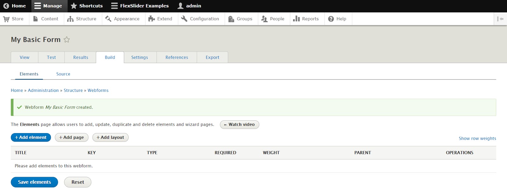Click the Store cart icon in toolbar
The image size is (507, 193).
[x=6, y=19]
